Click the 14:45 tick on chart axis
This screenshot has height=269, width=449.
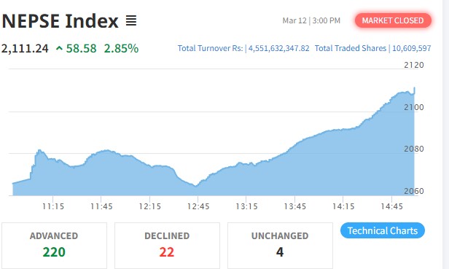point(391,206)
